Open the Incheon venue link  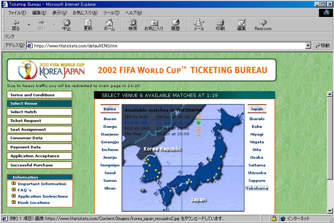point(110,150)
